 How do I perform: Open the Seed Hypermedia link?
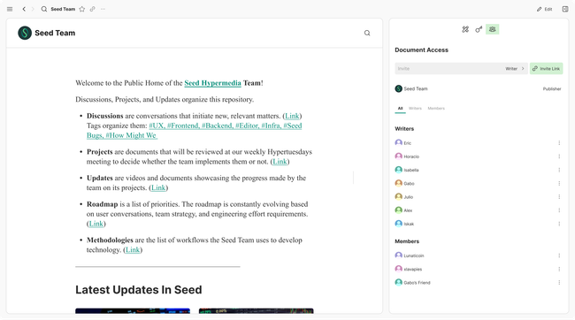click(x=212, y=83)
